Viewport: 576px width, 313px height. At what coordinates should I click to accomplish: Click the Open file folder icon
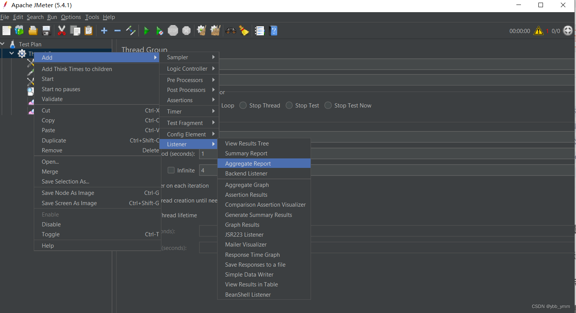tap(33, 30)
